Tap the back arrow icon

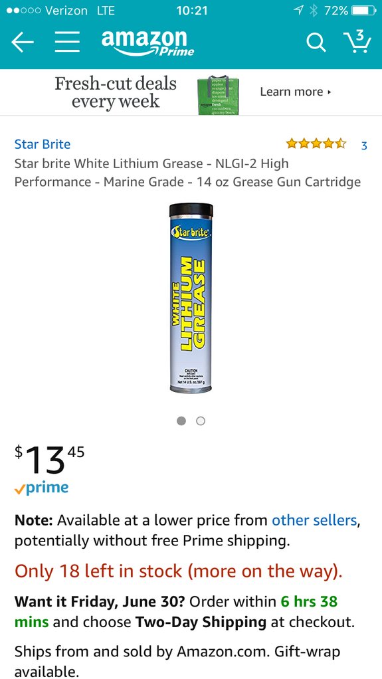[x=23, y=42]
